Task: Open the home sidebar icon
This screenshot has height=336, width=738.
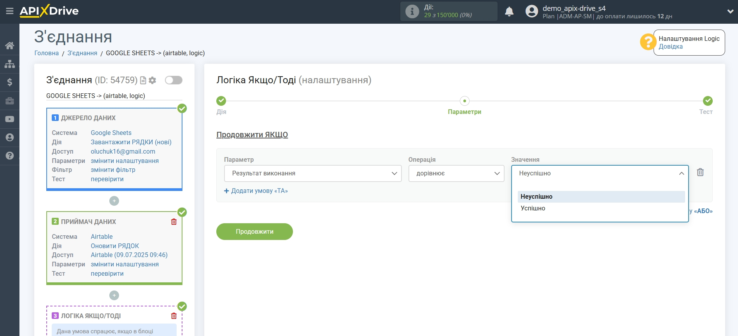Action: (10, 45)
